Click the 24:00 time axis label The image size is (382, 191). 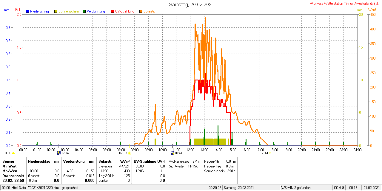coord(357,150)
